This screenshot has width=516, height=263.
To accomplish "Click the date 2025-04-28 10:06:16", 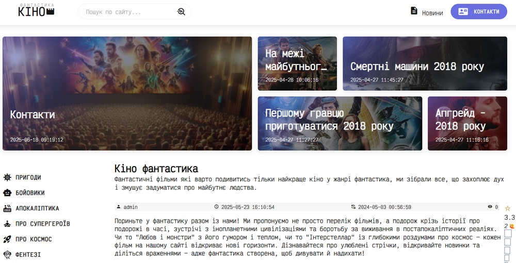I will [x=292, y=80].
